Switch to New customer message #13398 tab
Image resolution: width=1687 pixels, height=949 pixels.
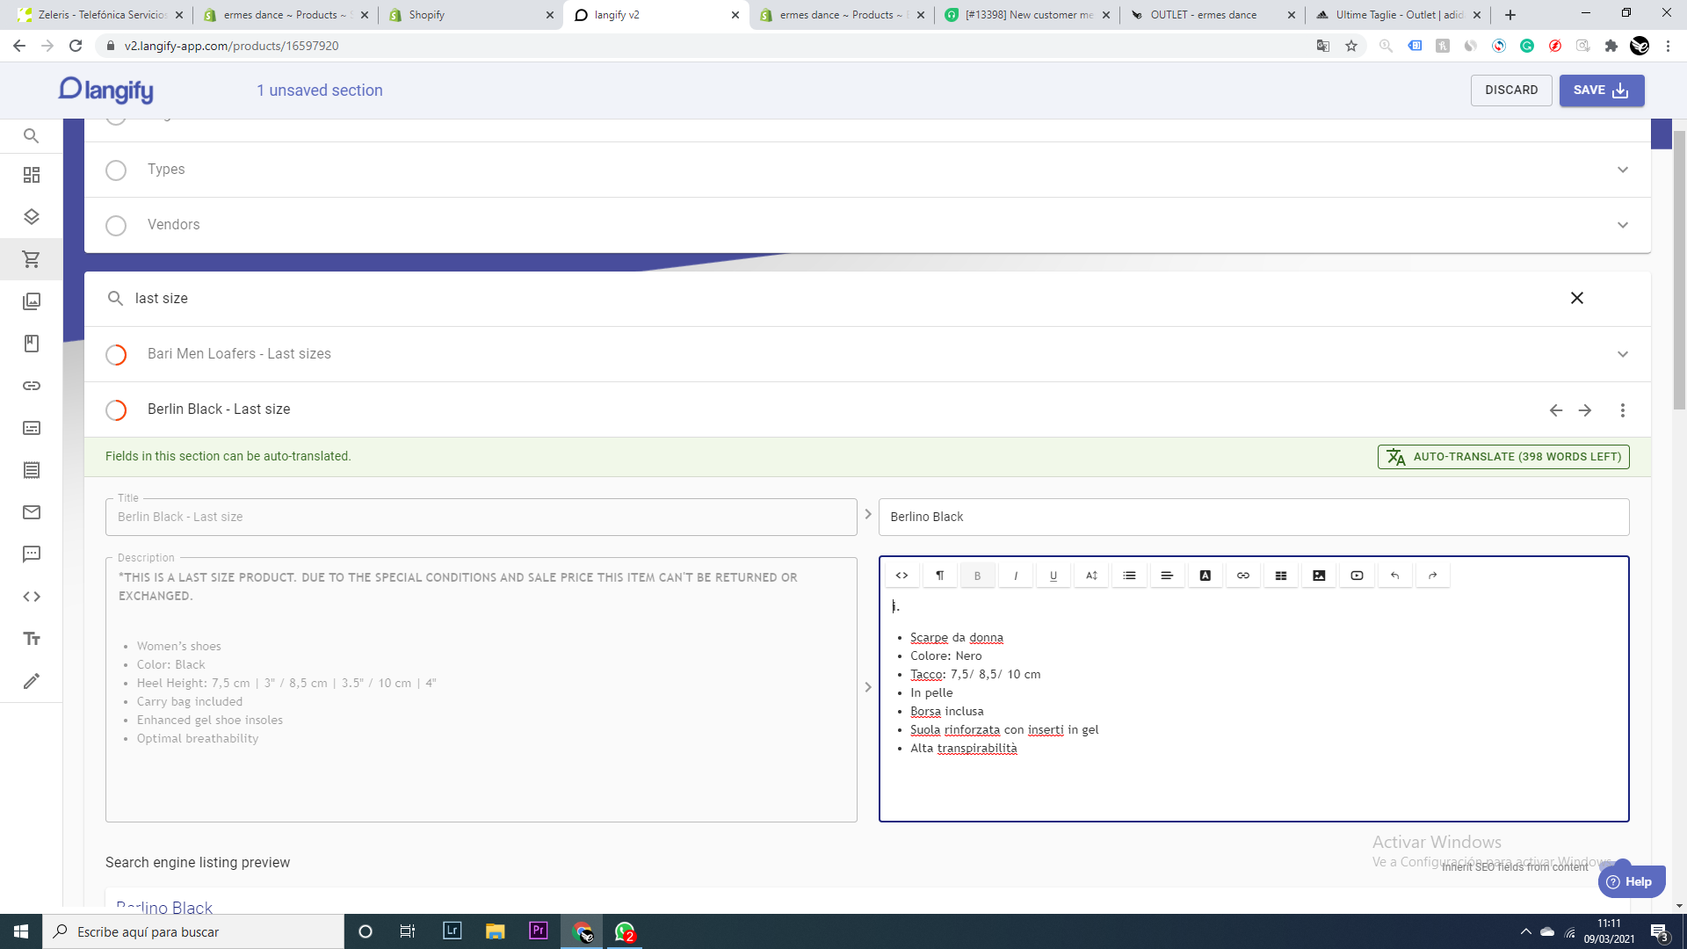pyautogui.click(x=1027, y=15)
